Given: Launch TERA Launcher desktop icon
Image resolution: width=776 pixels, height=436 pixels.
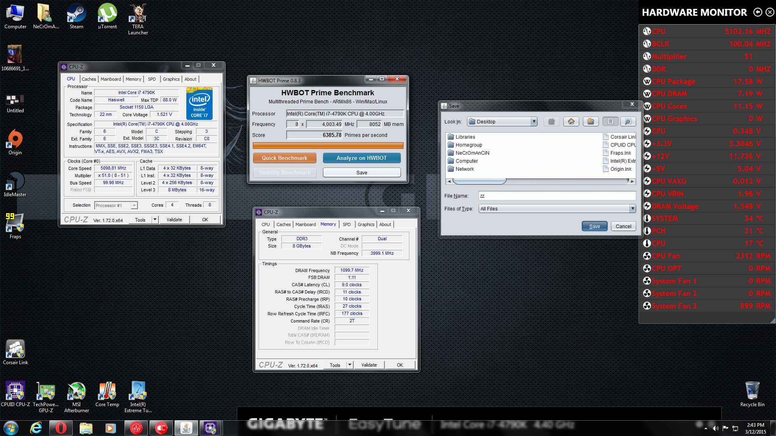Looking at the screenshot, I should pyautogui.click(x=138, y=19).
